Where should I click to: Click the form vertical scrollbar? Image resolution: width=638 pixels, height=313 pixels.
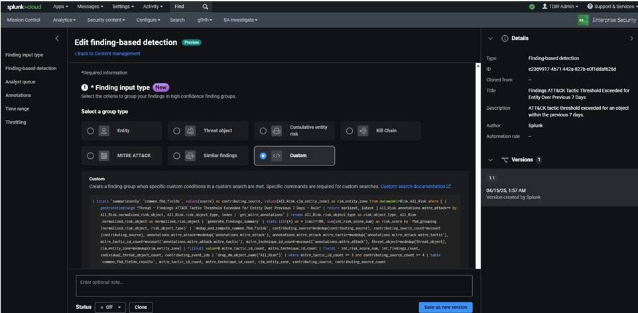478,165
